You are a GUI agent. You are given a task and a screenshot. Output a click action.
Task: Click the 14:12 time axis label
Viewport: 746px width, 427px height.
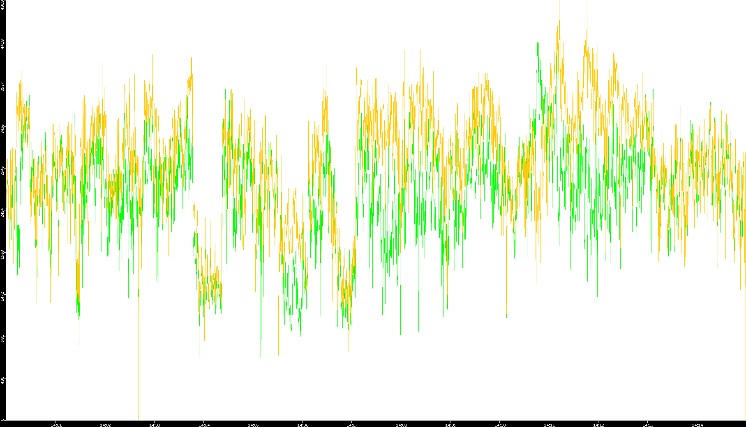coord(598,425)
